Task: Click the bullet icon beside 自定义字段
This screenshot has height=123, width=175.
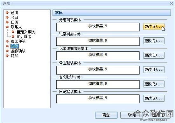Action: (13, 32)
